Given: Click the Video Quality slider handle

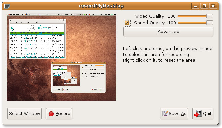Looking at the screenshot, I should pyautogui.click(x=210, y=16).
